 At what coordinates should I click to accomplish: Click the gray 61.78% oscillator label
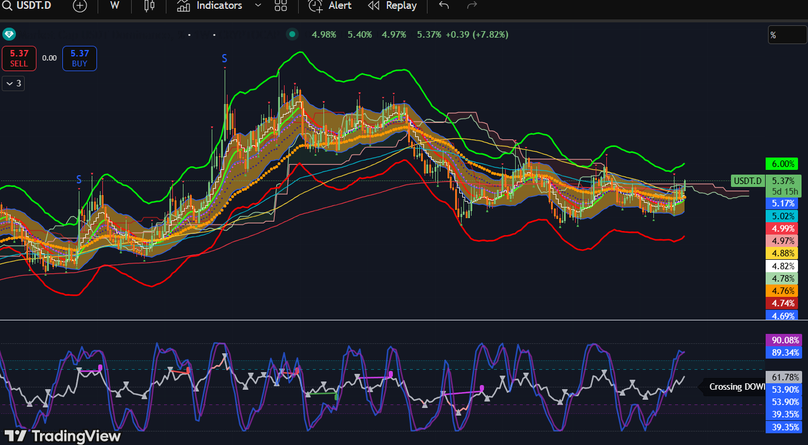(x=785, y=377)
